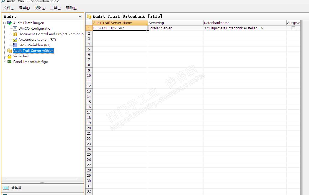Click the Panel-Importaufträge icon
The image size is (309, 195).
pyautogui.click(x=9, y=62)
